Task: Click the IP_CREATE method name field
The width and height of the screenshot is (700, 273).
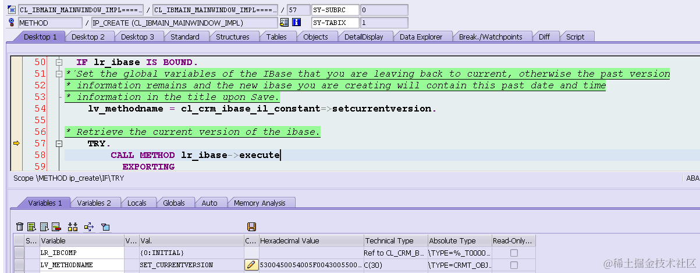Action: coord(184,23)
